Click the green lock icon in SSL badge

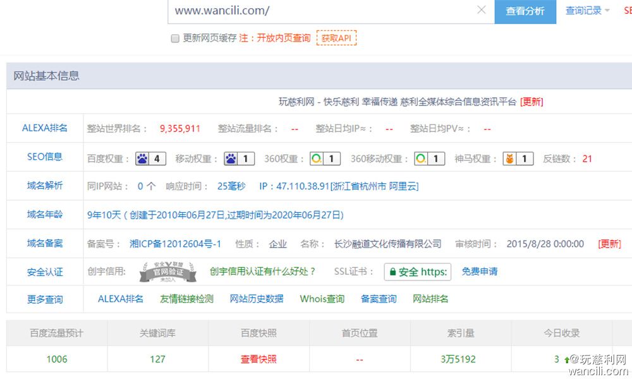[392, 272]
